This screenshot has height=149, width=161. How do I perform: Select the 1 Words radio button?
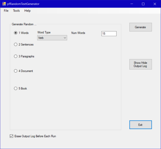(x=15, y=33)
